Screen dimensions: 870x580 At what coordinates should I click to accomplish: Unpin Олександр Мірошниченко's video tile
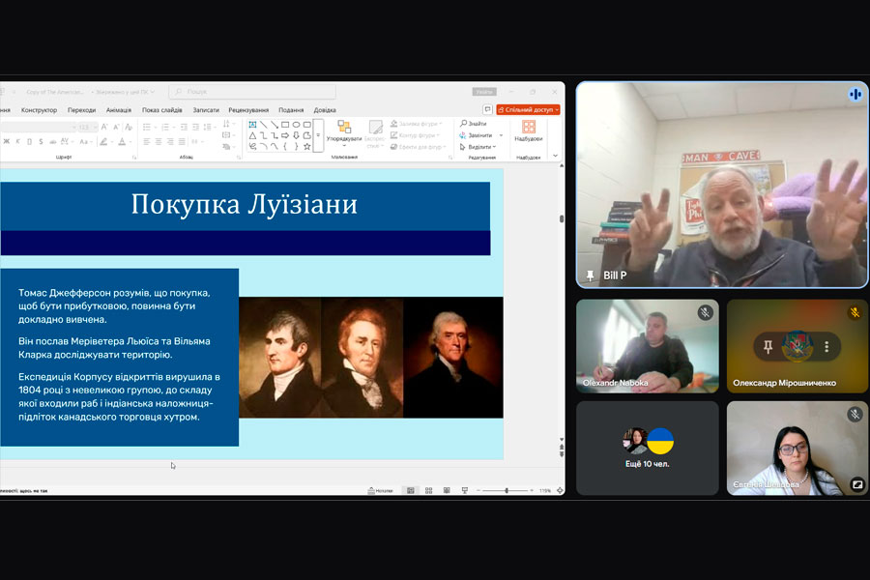tap(768, 346)
